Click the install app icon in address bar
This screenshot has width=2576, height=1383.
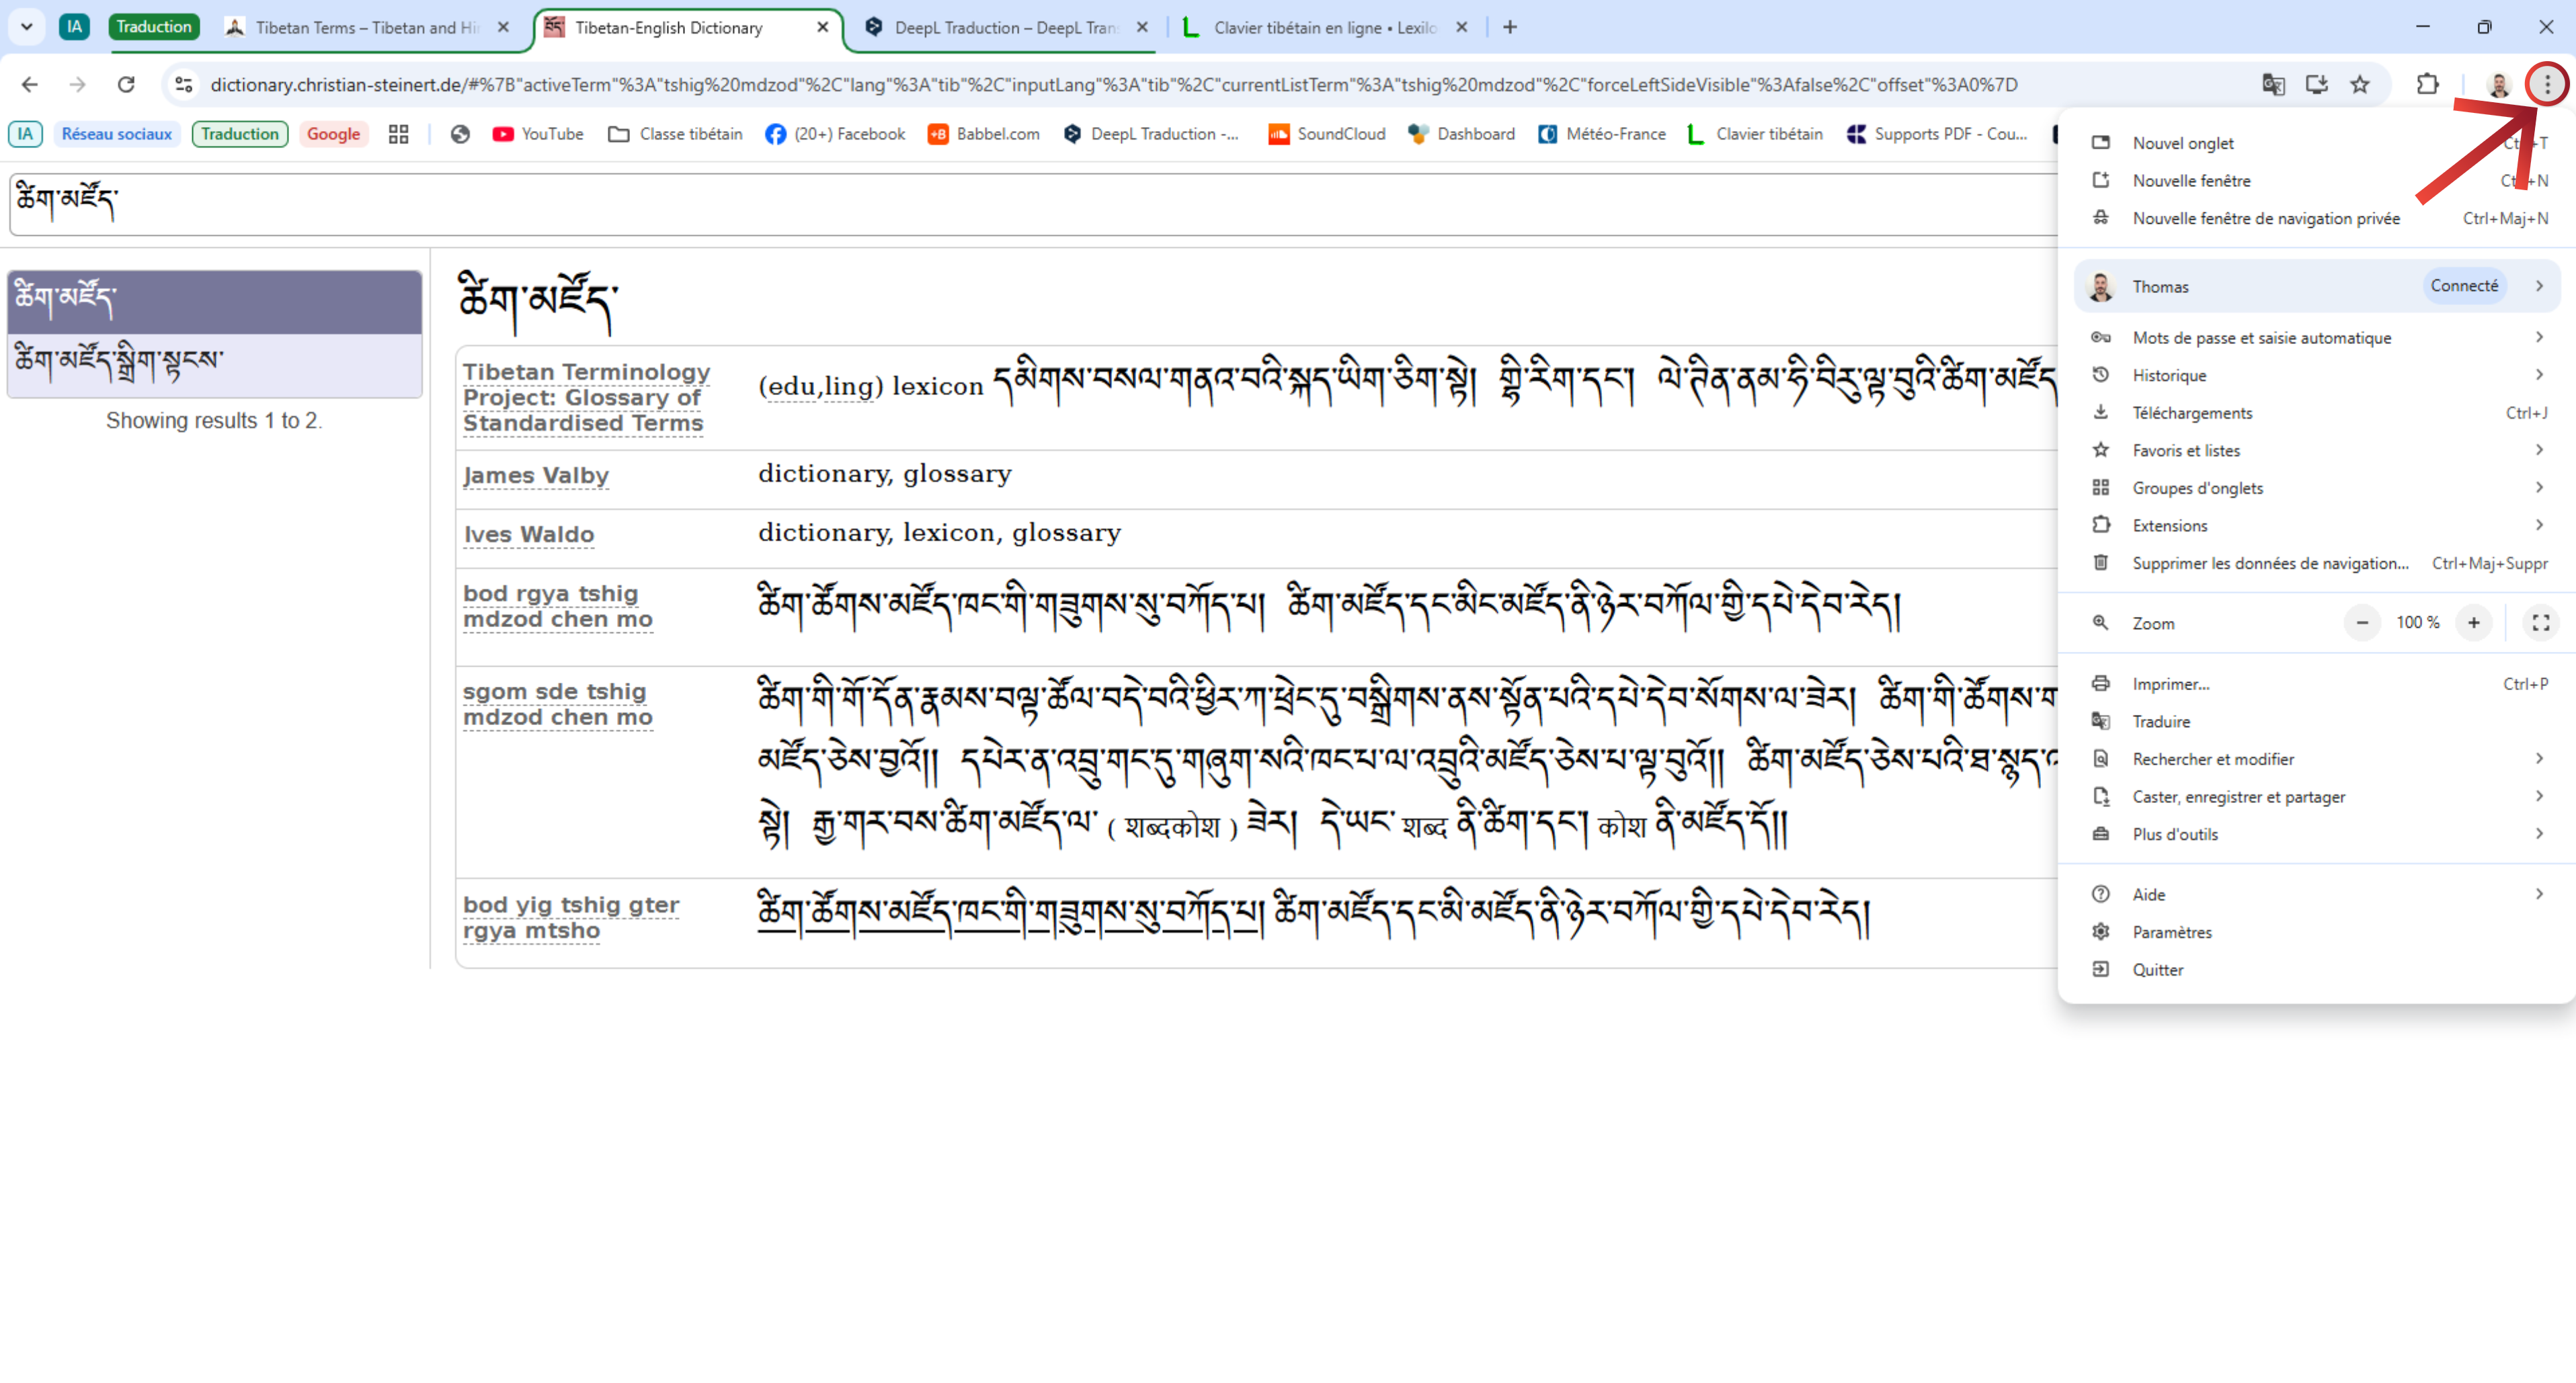2316,84
